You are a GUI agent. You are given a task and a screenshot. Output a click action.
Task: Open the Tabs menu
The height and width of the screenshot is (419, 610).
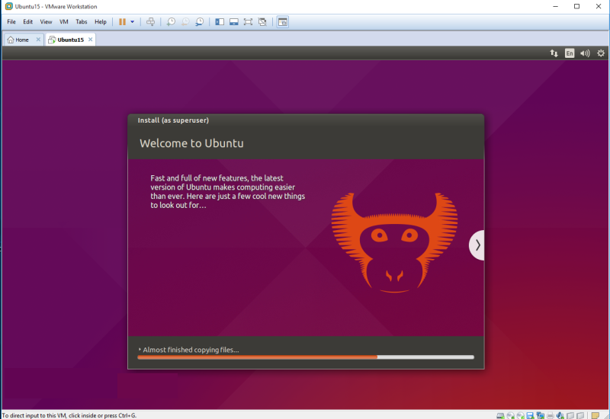tap(81, 22)
